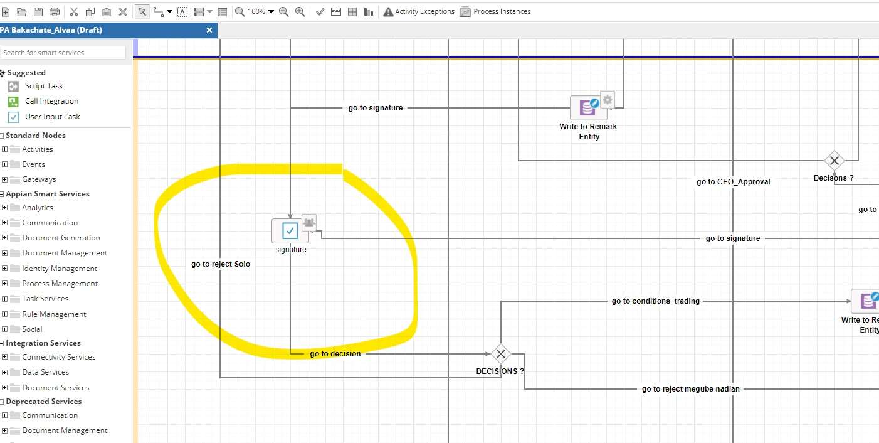The height and width of the screenshot is (443, 879).
Task: Expand Document Management under Appian Smart Services
Action: pos(4,253)
